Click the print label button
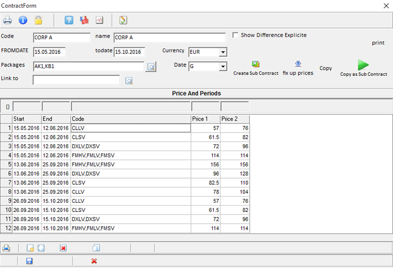 378,43
